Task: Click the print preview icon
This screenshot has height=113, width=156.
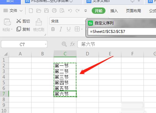Action: 62,11
